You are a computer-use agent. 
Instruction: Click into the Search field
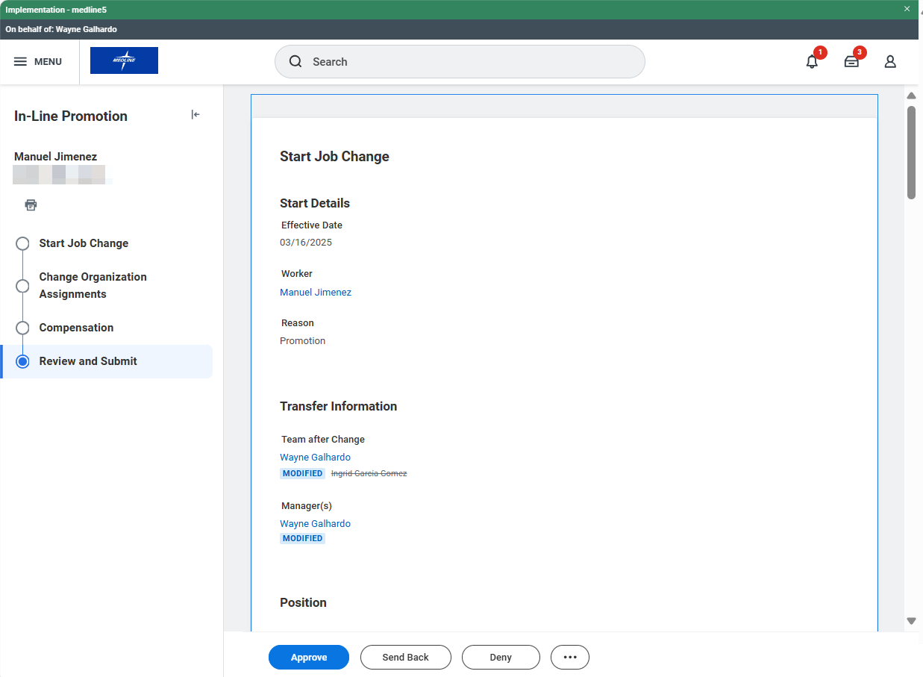pyautogui.click(x=460, y=62)
